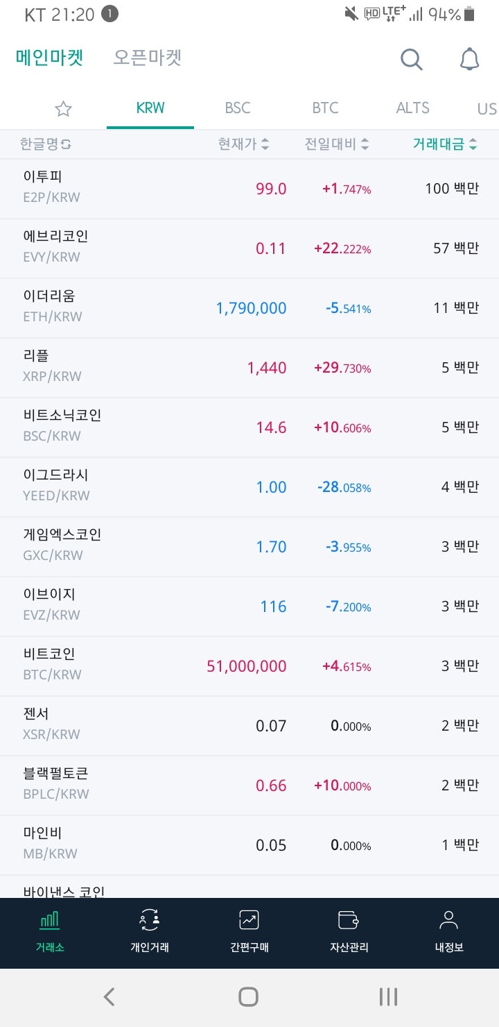Open notifications bell icon

pyautogui.click(x=469, y=60)
